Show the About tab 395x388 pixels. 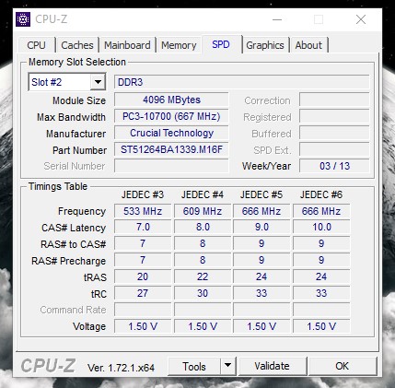pyautogui.click(x=308, y=45)
